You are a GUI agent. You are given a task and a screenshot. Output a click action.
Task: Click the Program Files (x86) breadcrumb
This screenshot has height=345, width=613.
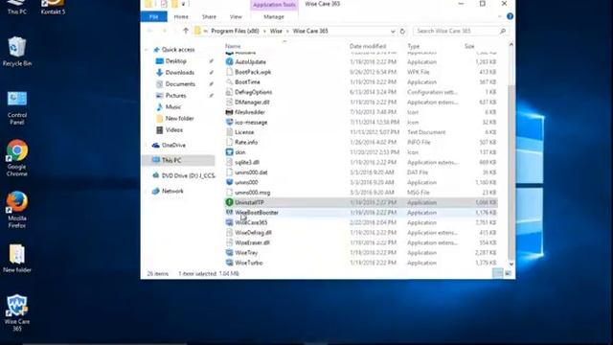click(235, 31)
